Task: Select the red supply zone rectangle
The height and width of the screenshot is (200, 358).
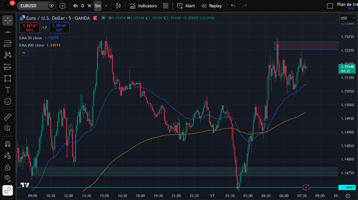Action: pyautogui.click(x=306, y=46)
